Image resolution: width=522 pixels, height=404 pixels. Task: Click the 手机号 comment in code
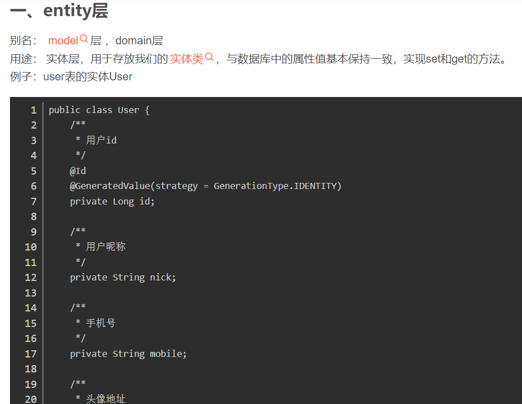[101, 323]
